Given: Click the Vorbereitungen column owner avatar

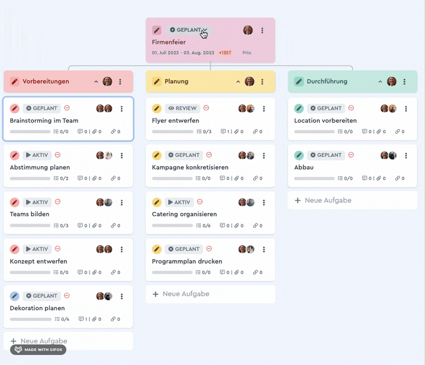Looking at the screenshot, I should coord(107,81).
